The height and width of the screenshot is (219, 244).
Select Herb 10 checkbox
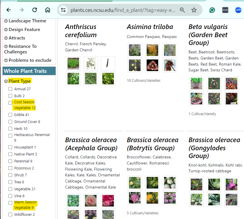[x=10, y=129]
